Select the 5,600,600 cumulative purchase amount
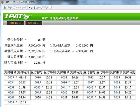This screenshot has width=140, height=107. (x=34, y=45)
